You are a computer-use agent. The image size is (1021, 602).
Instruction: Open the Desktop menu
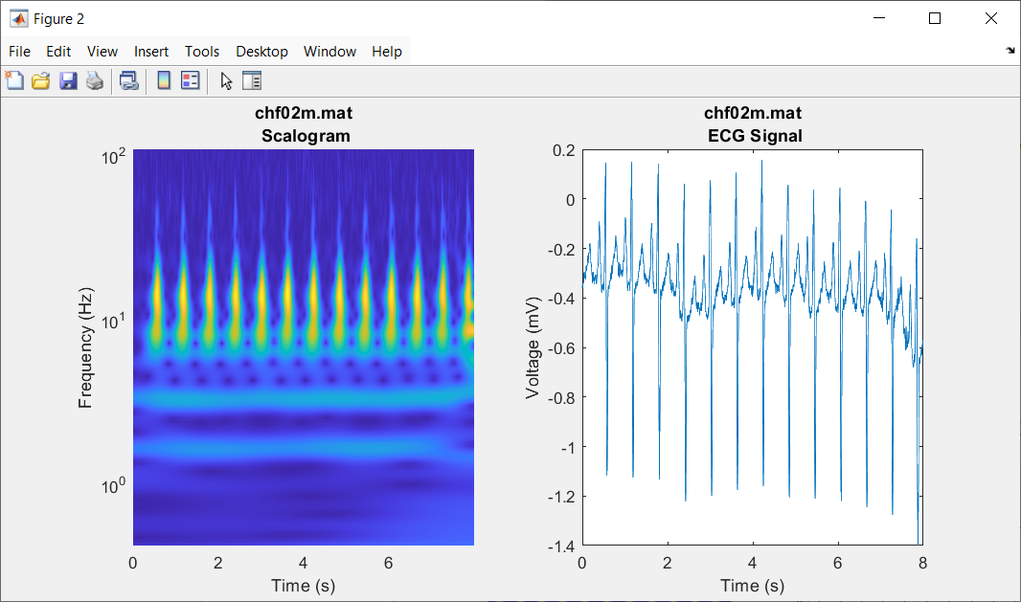pos(261,52)
